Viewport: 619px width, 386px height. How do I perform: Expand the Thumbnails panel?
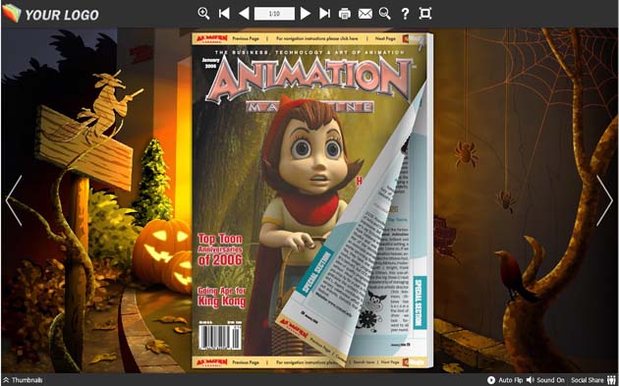pos(23,380)
